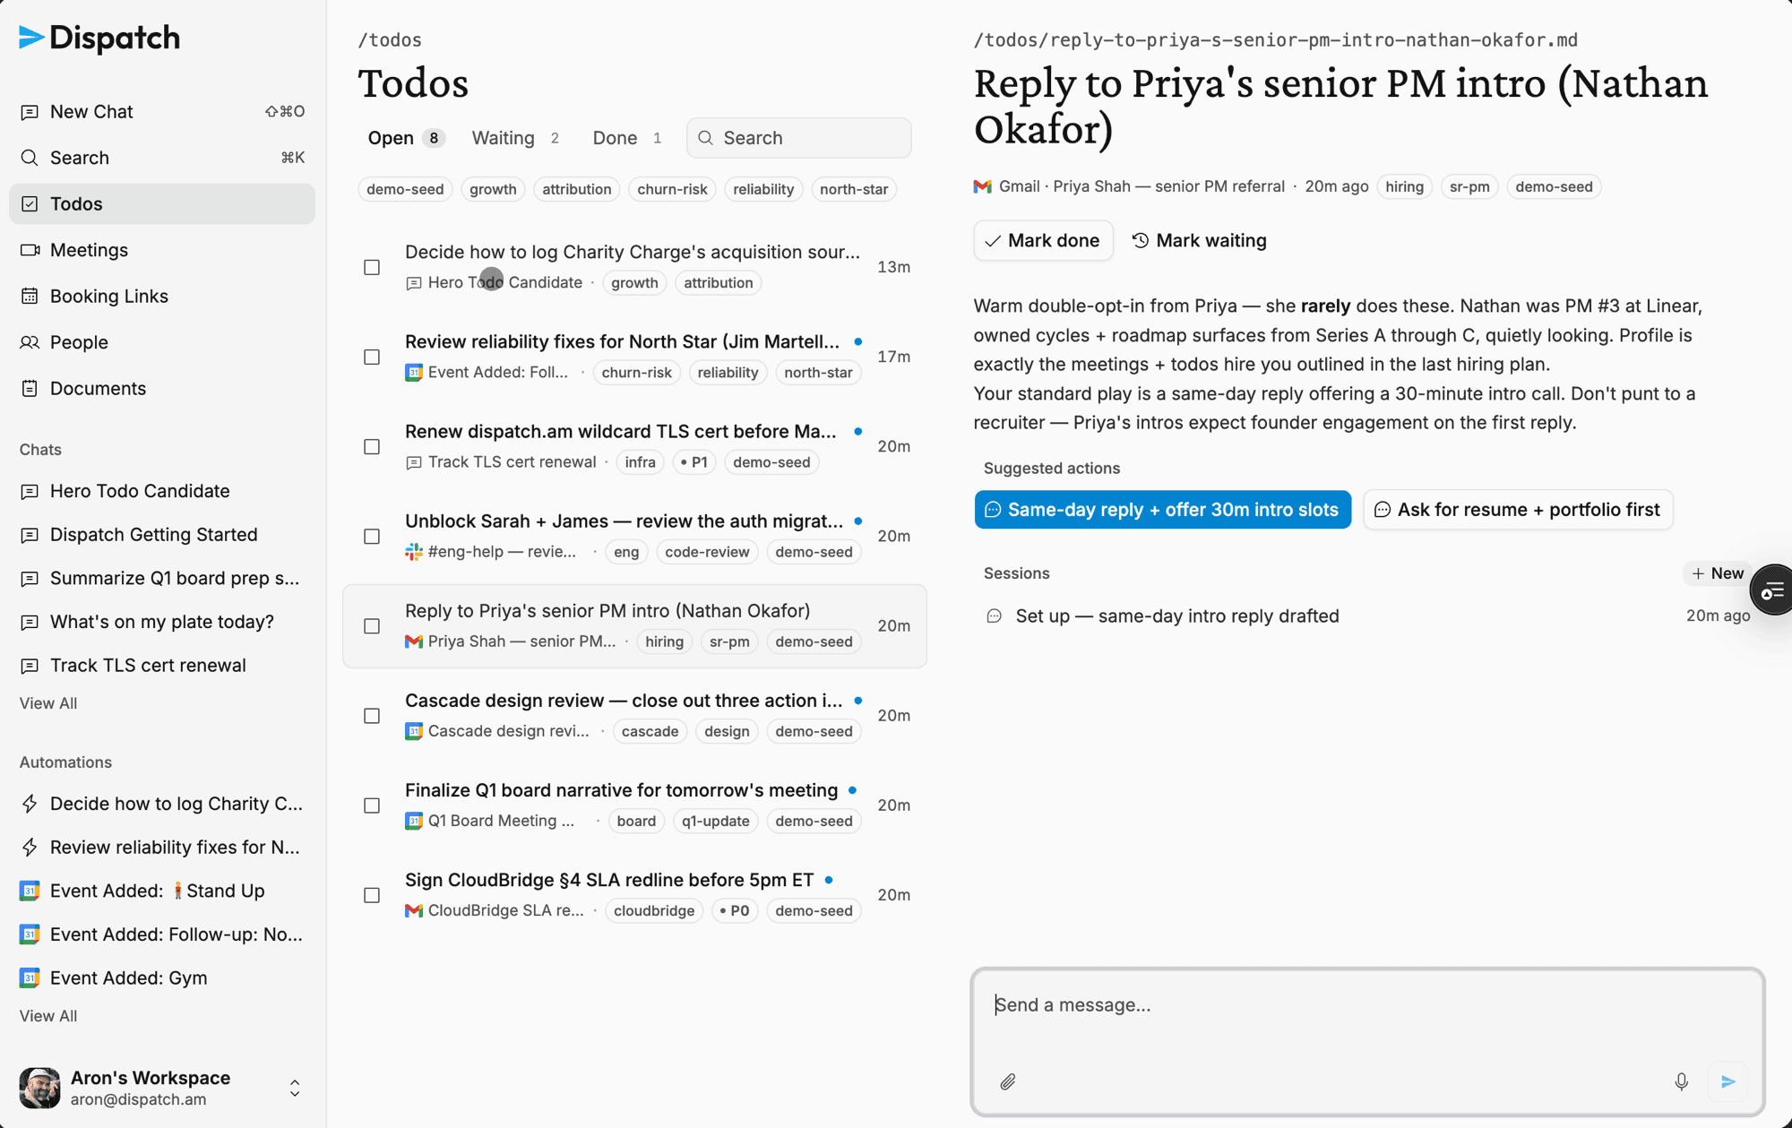Open What's on my plate today chat
This screenshot has height=1128, width=1792.
162,622
